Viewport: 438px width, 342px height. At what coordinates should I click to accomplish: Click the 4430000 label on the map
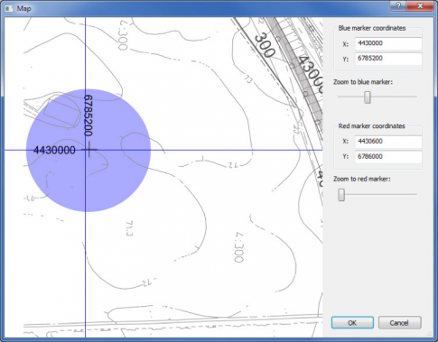(x=54, y=150)
